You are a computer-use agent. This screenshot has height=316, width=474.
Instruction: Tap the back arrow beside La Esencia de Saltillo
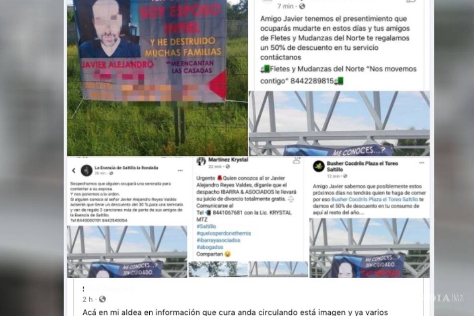(x=73, y=171)
